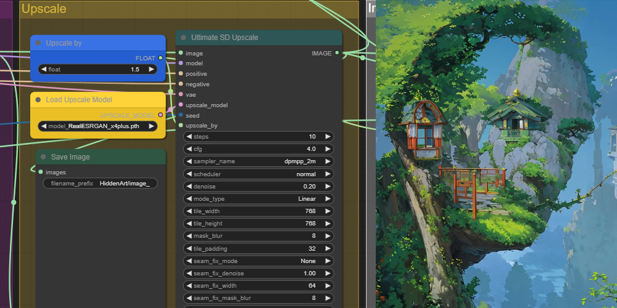Increase tile_padding with right arrow
617x308 pixels.
(328, 249)
